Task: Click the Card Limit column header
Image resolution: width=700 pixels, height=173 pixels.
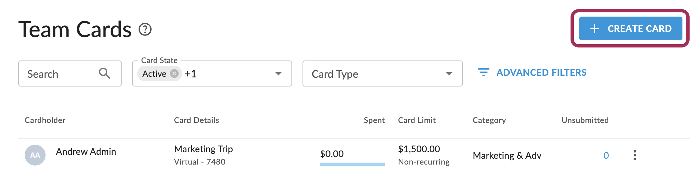Action: [x=417, y=120]
